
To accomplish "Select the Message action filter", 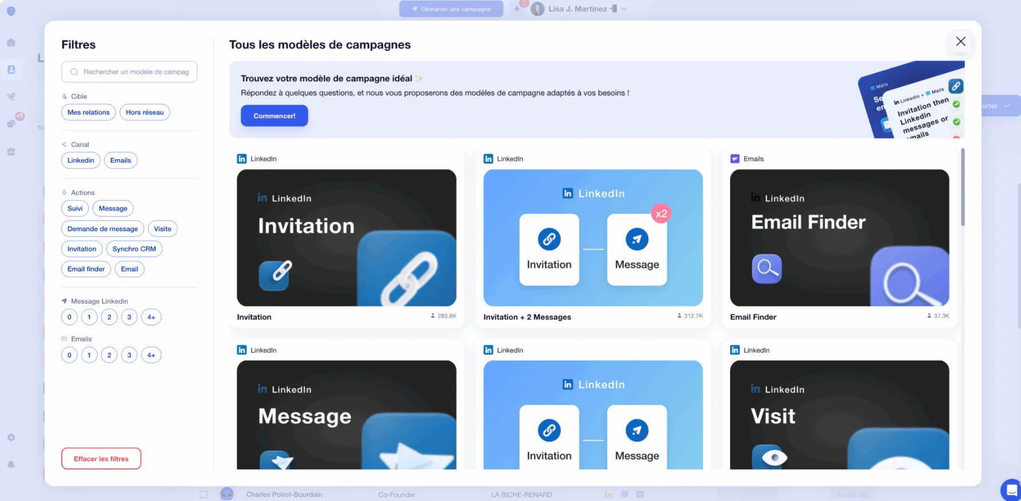I will tap(113, 208).
